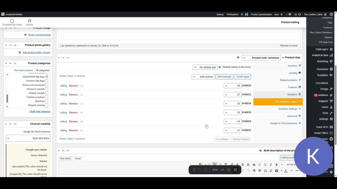
Task: Click the help icon beside Product with variations
Action: [238, 57]
